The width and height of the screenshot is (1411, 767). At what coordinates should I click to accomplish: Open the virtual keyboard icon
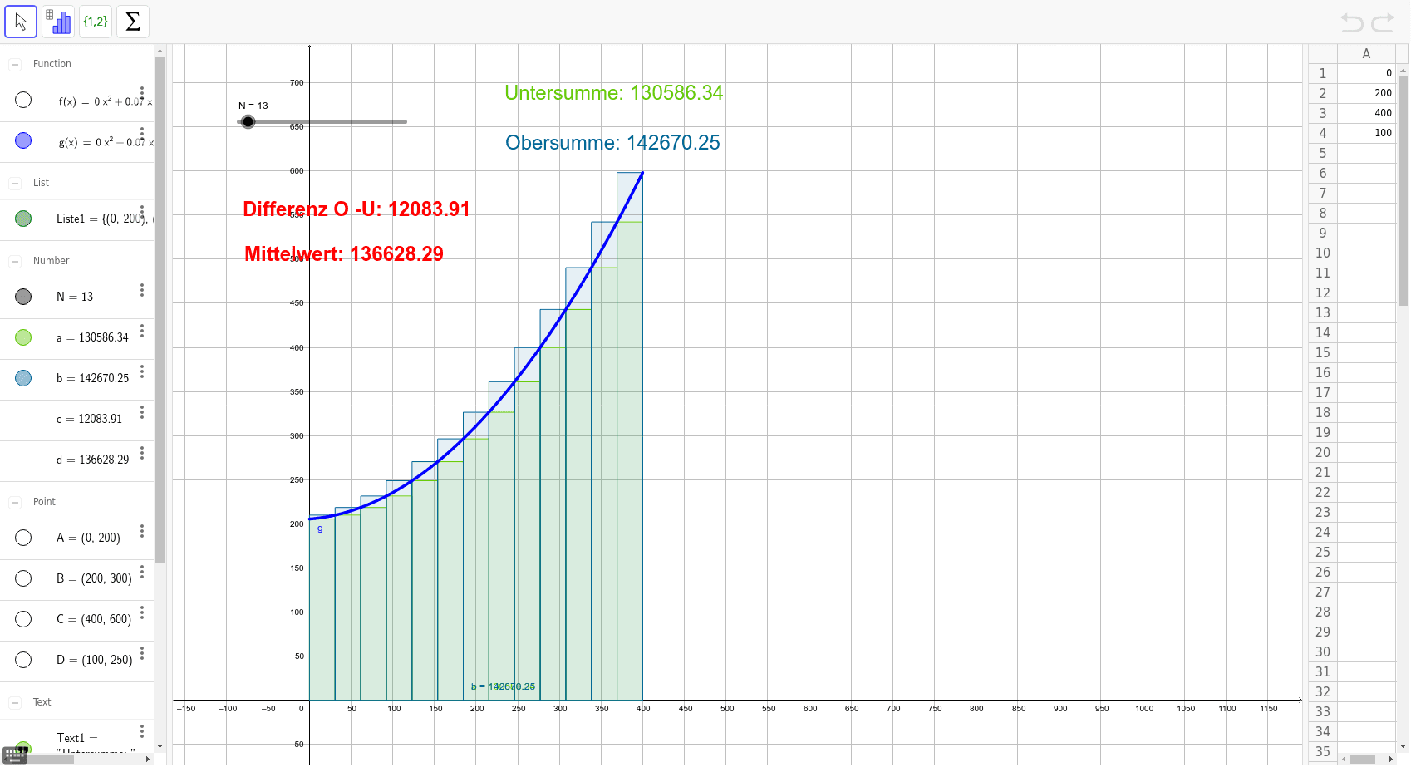[x=16, y=755]
